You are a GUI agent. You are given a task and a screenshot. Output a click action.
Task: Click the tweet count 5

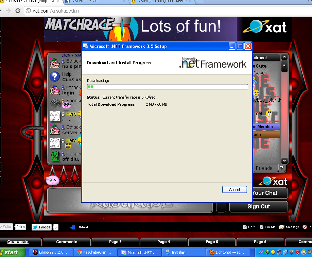pos(56,227)
